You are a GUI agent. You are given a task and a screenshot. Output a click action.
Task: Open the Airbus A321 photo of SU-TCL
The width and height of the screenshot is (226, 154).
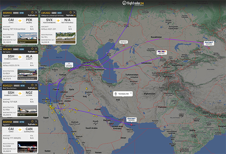pyautogui.click(x=66, y=38)
